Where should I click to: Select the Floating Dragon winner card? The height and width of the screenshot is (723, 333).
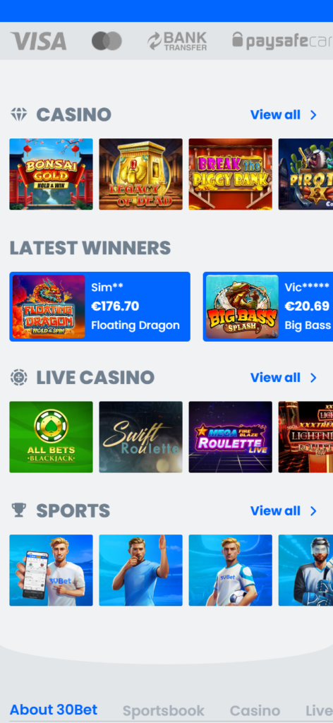[x=100, y=306]
